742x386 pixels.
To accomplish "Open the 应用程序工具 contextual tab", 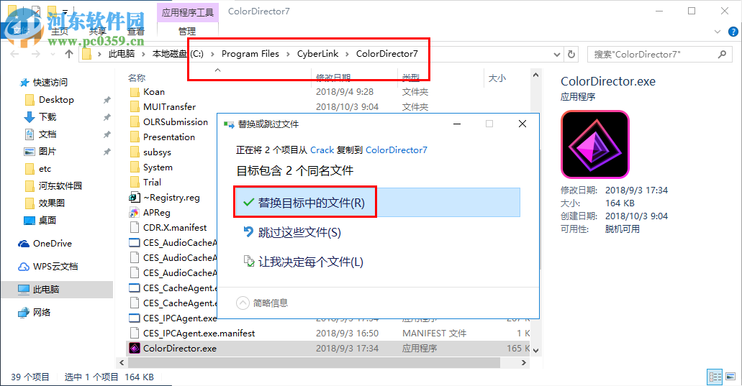I will point(187,12).
